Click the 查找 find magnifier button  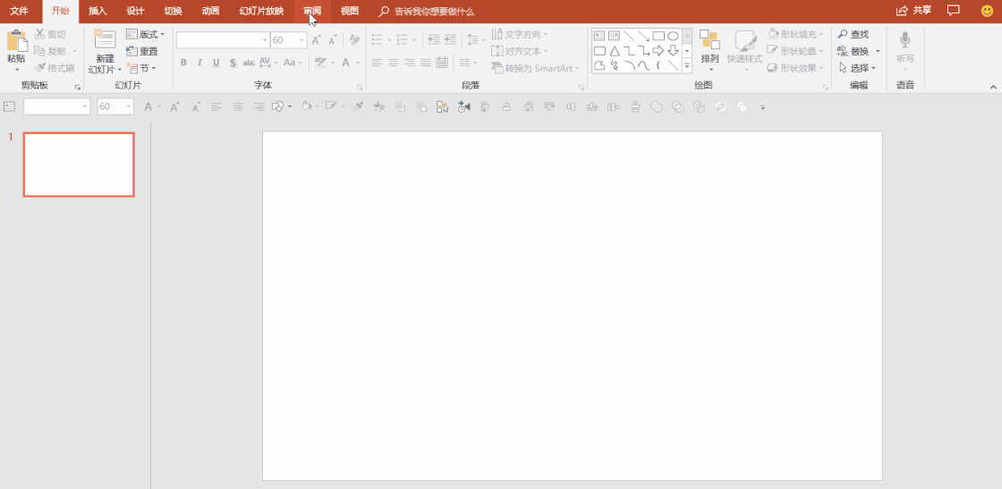(853, 35)
